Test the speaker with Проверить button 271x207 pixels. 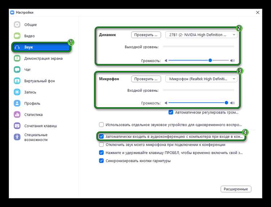(x=146, y=35)
